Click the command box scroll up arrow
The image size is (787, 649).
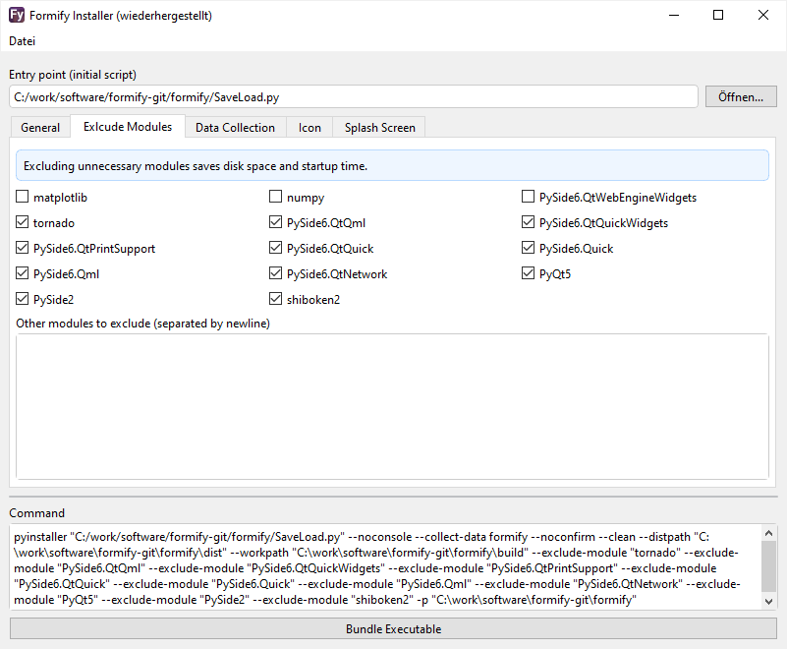[768, 533]
